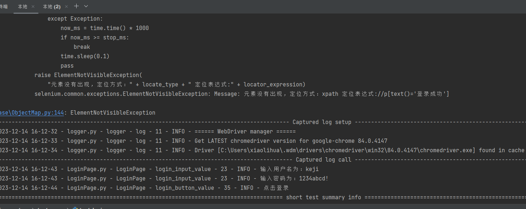Click the 'raise ElementNotVisibleException(' line
Image resolution: width=526 pixels, height=209 pixels.
(89, 75)
